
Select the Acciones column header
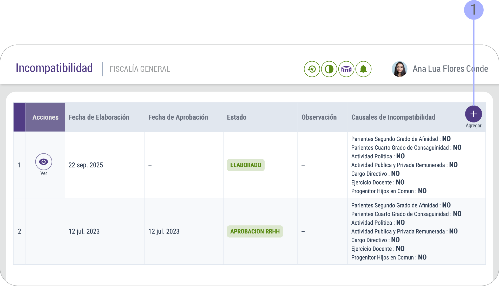[45, 117]
